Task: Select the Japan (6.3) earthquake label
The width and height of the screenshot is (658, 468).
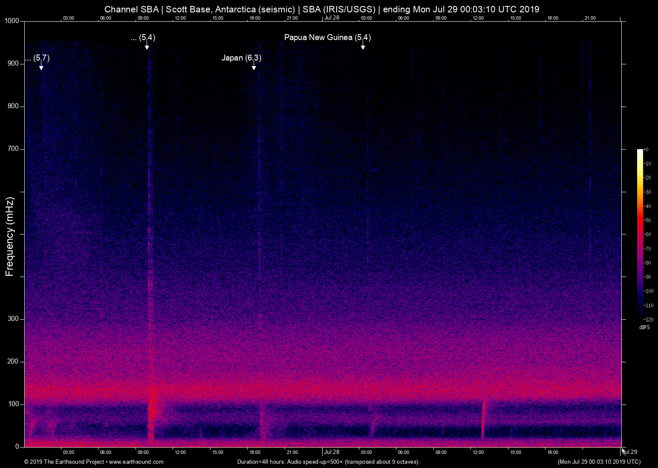Action: 241,58
